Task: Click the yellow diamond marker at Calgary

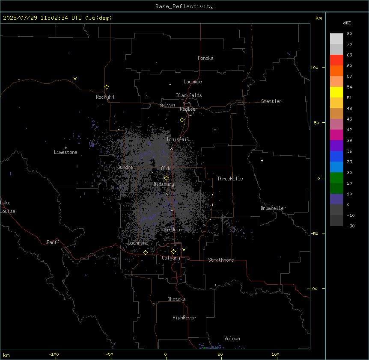Action: coord(173,252)
